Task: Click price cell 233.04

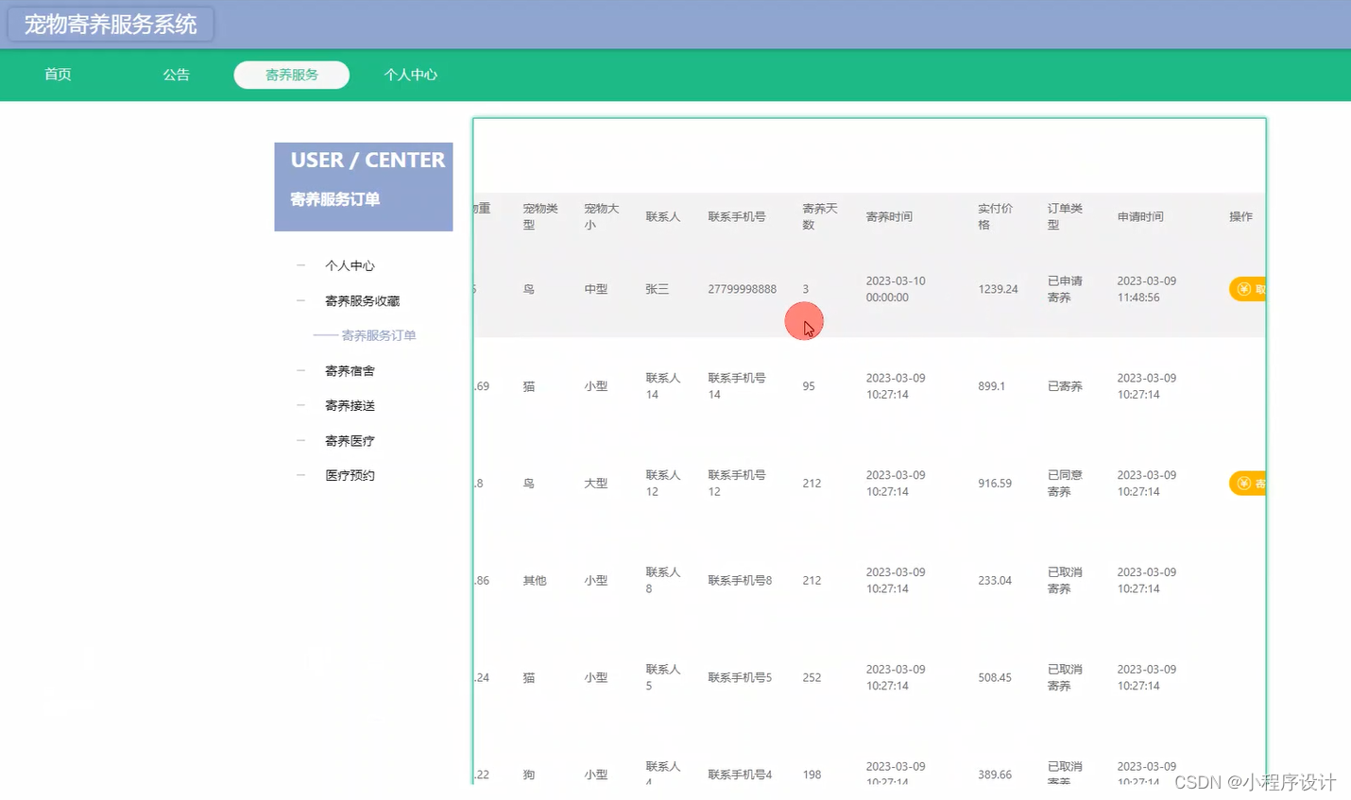Action: [995, 581]
